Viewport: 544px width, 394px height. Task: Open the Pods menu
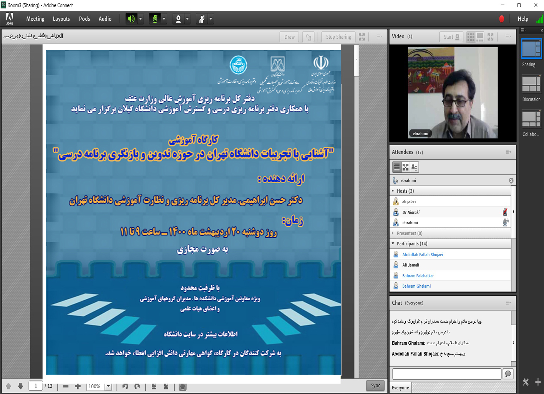84,19
